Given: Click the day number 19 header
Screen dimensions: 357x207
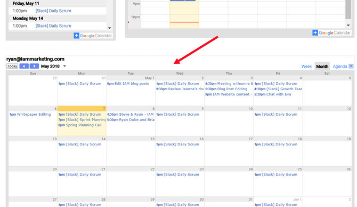Looking at the screenshot, I should (349, 139).
